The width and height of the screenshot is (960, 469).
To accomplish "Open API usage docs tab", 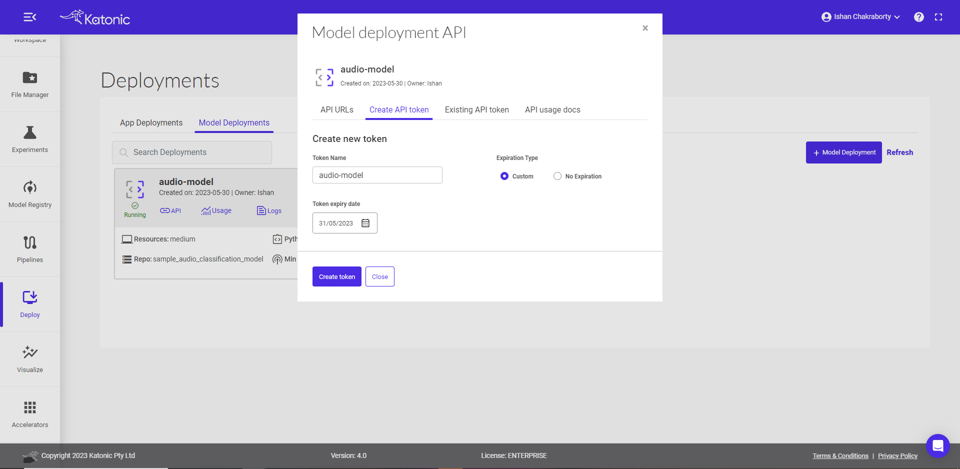I will (x=552, y=110).
